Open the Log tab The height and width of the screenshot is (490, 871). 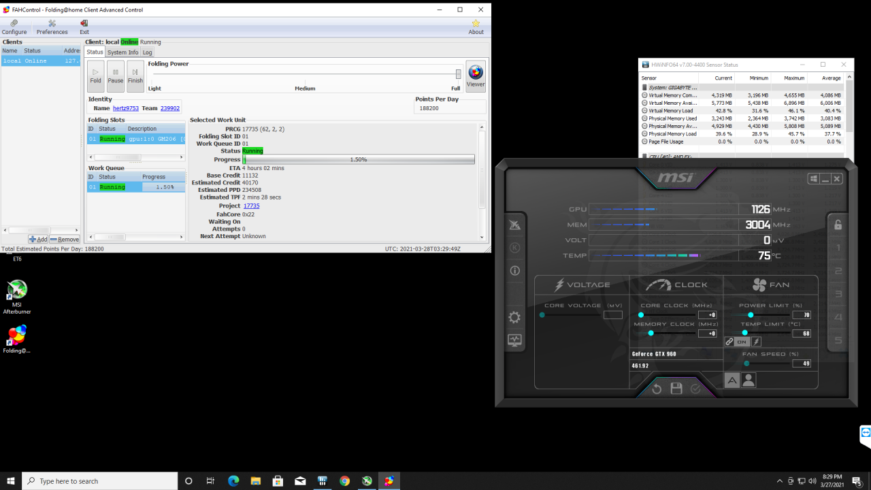click(147, 52)
